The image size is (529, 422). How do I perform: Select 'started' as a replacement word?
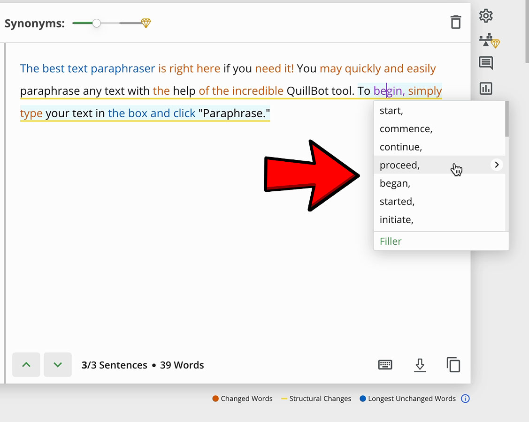[397, 201]
